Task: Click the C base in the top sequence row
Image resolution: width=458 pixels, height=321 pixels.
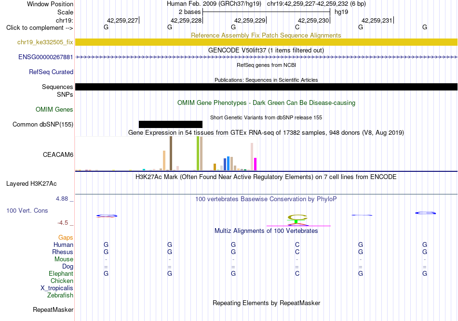Action: pos(297,27)
